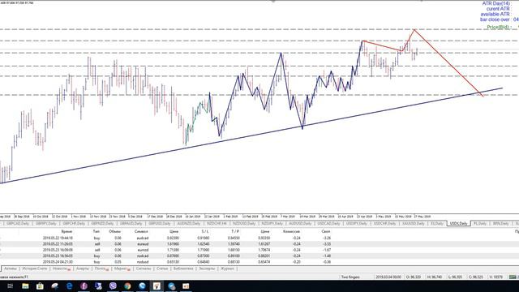This screenshot has height=292, width=519.
Task: Sort orders by the Тип column header
Action: pyautogui.click(x=97, y=231)
